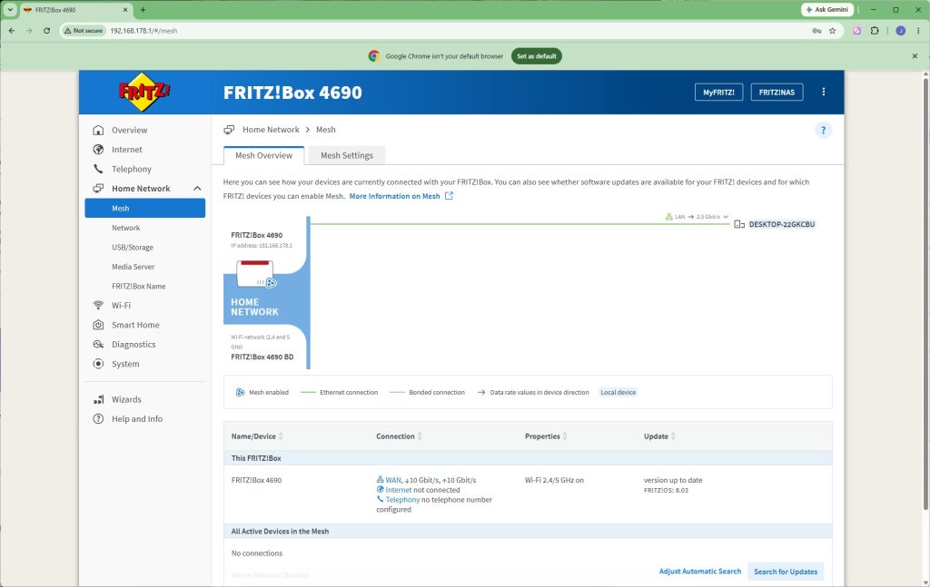Screen dimensions: 930x587
Task: Click the Home Network breadcrumb link
Action: pos(271,130)
